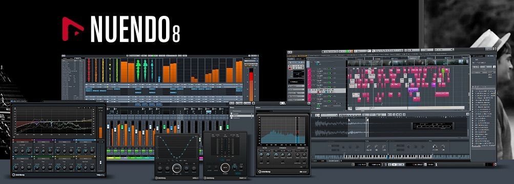Click the steinberg logo on the DeEsser plugin
This screenshot has width=514, height=184.
[265, 171]
